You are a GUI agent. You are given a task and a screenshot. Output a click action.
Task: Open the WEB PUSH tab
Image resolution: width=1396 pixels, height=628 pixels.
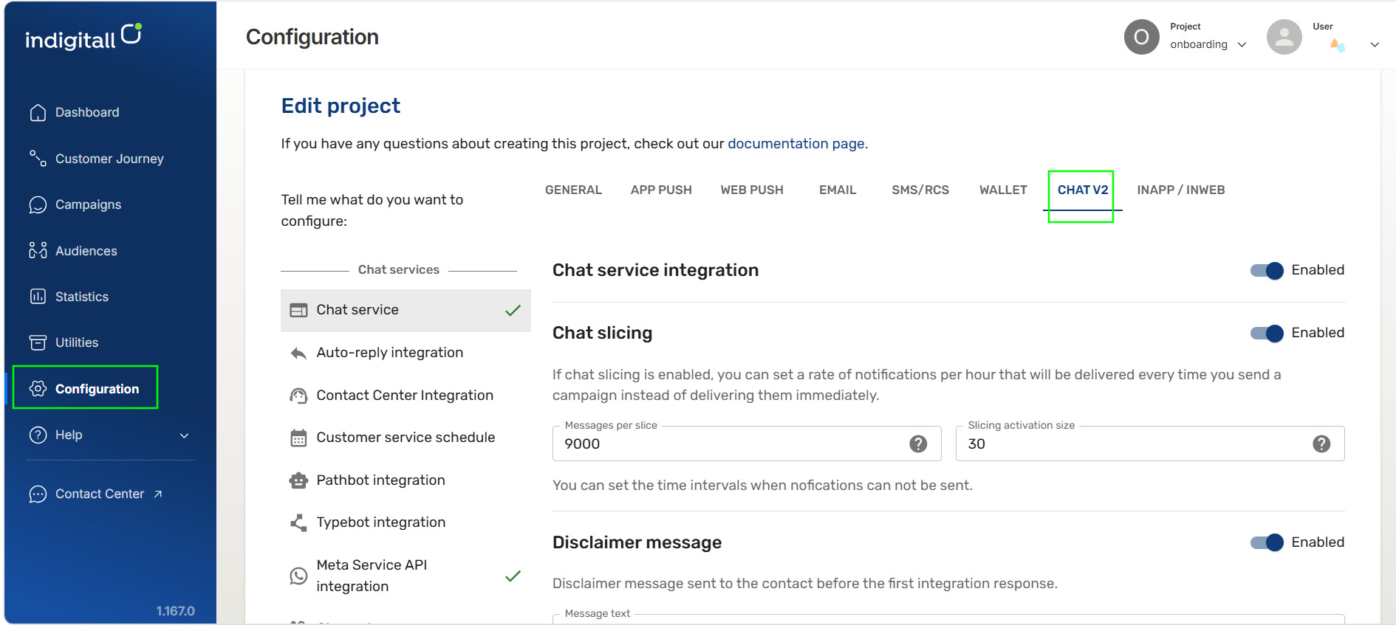pyautogui.click(x=752, y=190)
